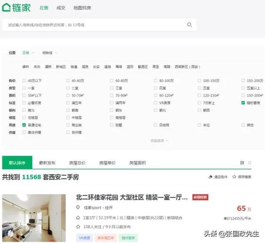The height and width of the screenshot is (243, 265).
Task: Sort by 房屋单价
Action: click(x=107, y=163)
